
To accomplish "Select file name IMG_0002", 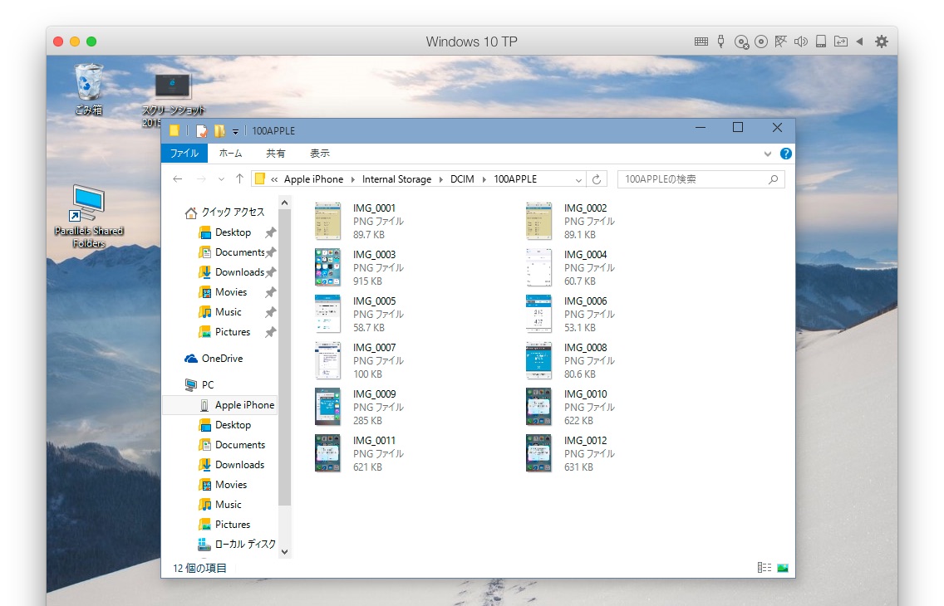I will (x=586, y=208).
